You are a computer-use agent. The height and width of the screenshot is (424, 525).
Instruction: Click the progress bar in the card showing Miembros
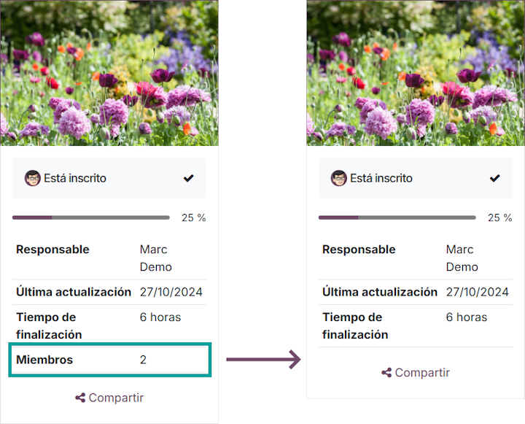pos(91,217)
